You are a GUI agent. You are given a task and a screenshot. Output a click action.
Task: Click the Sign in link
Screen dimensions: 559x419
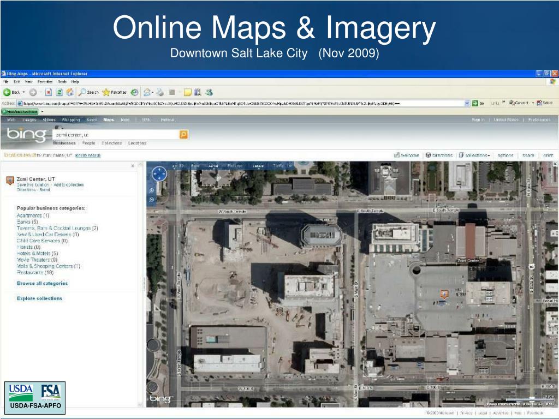tap(478, 119)
